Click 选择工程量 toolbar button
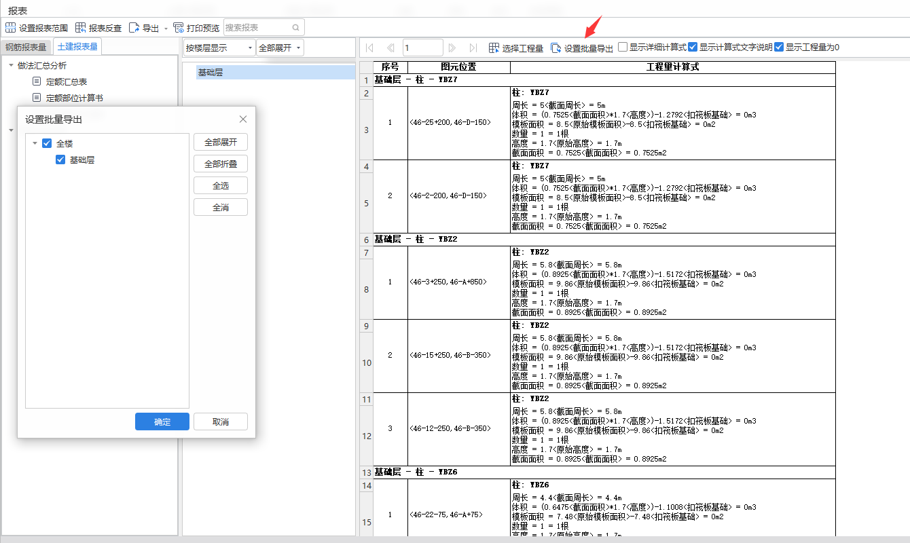 516,48
